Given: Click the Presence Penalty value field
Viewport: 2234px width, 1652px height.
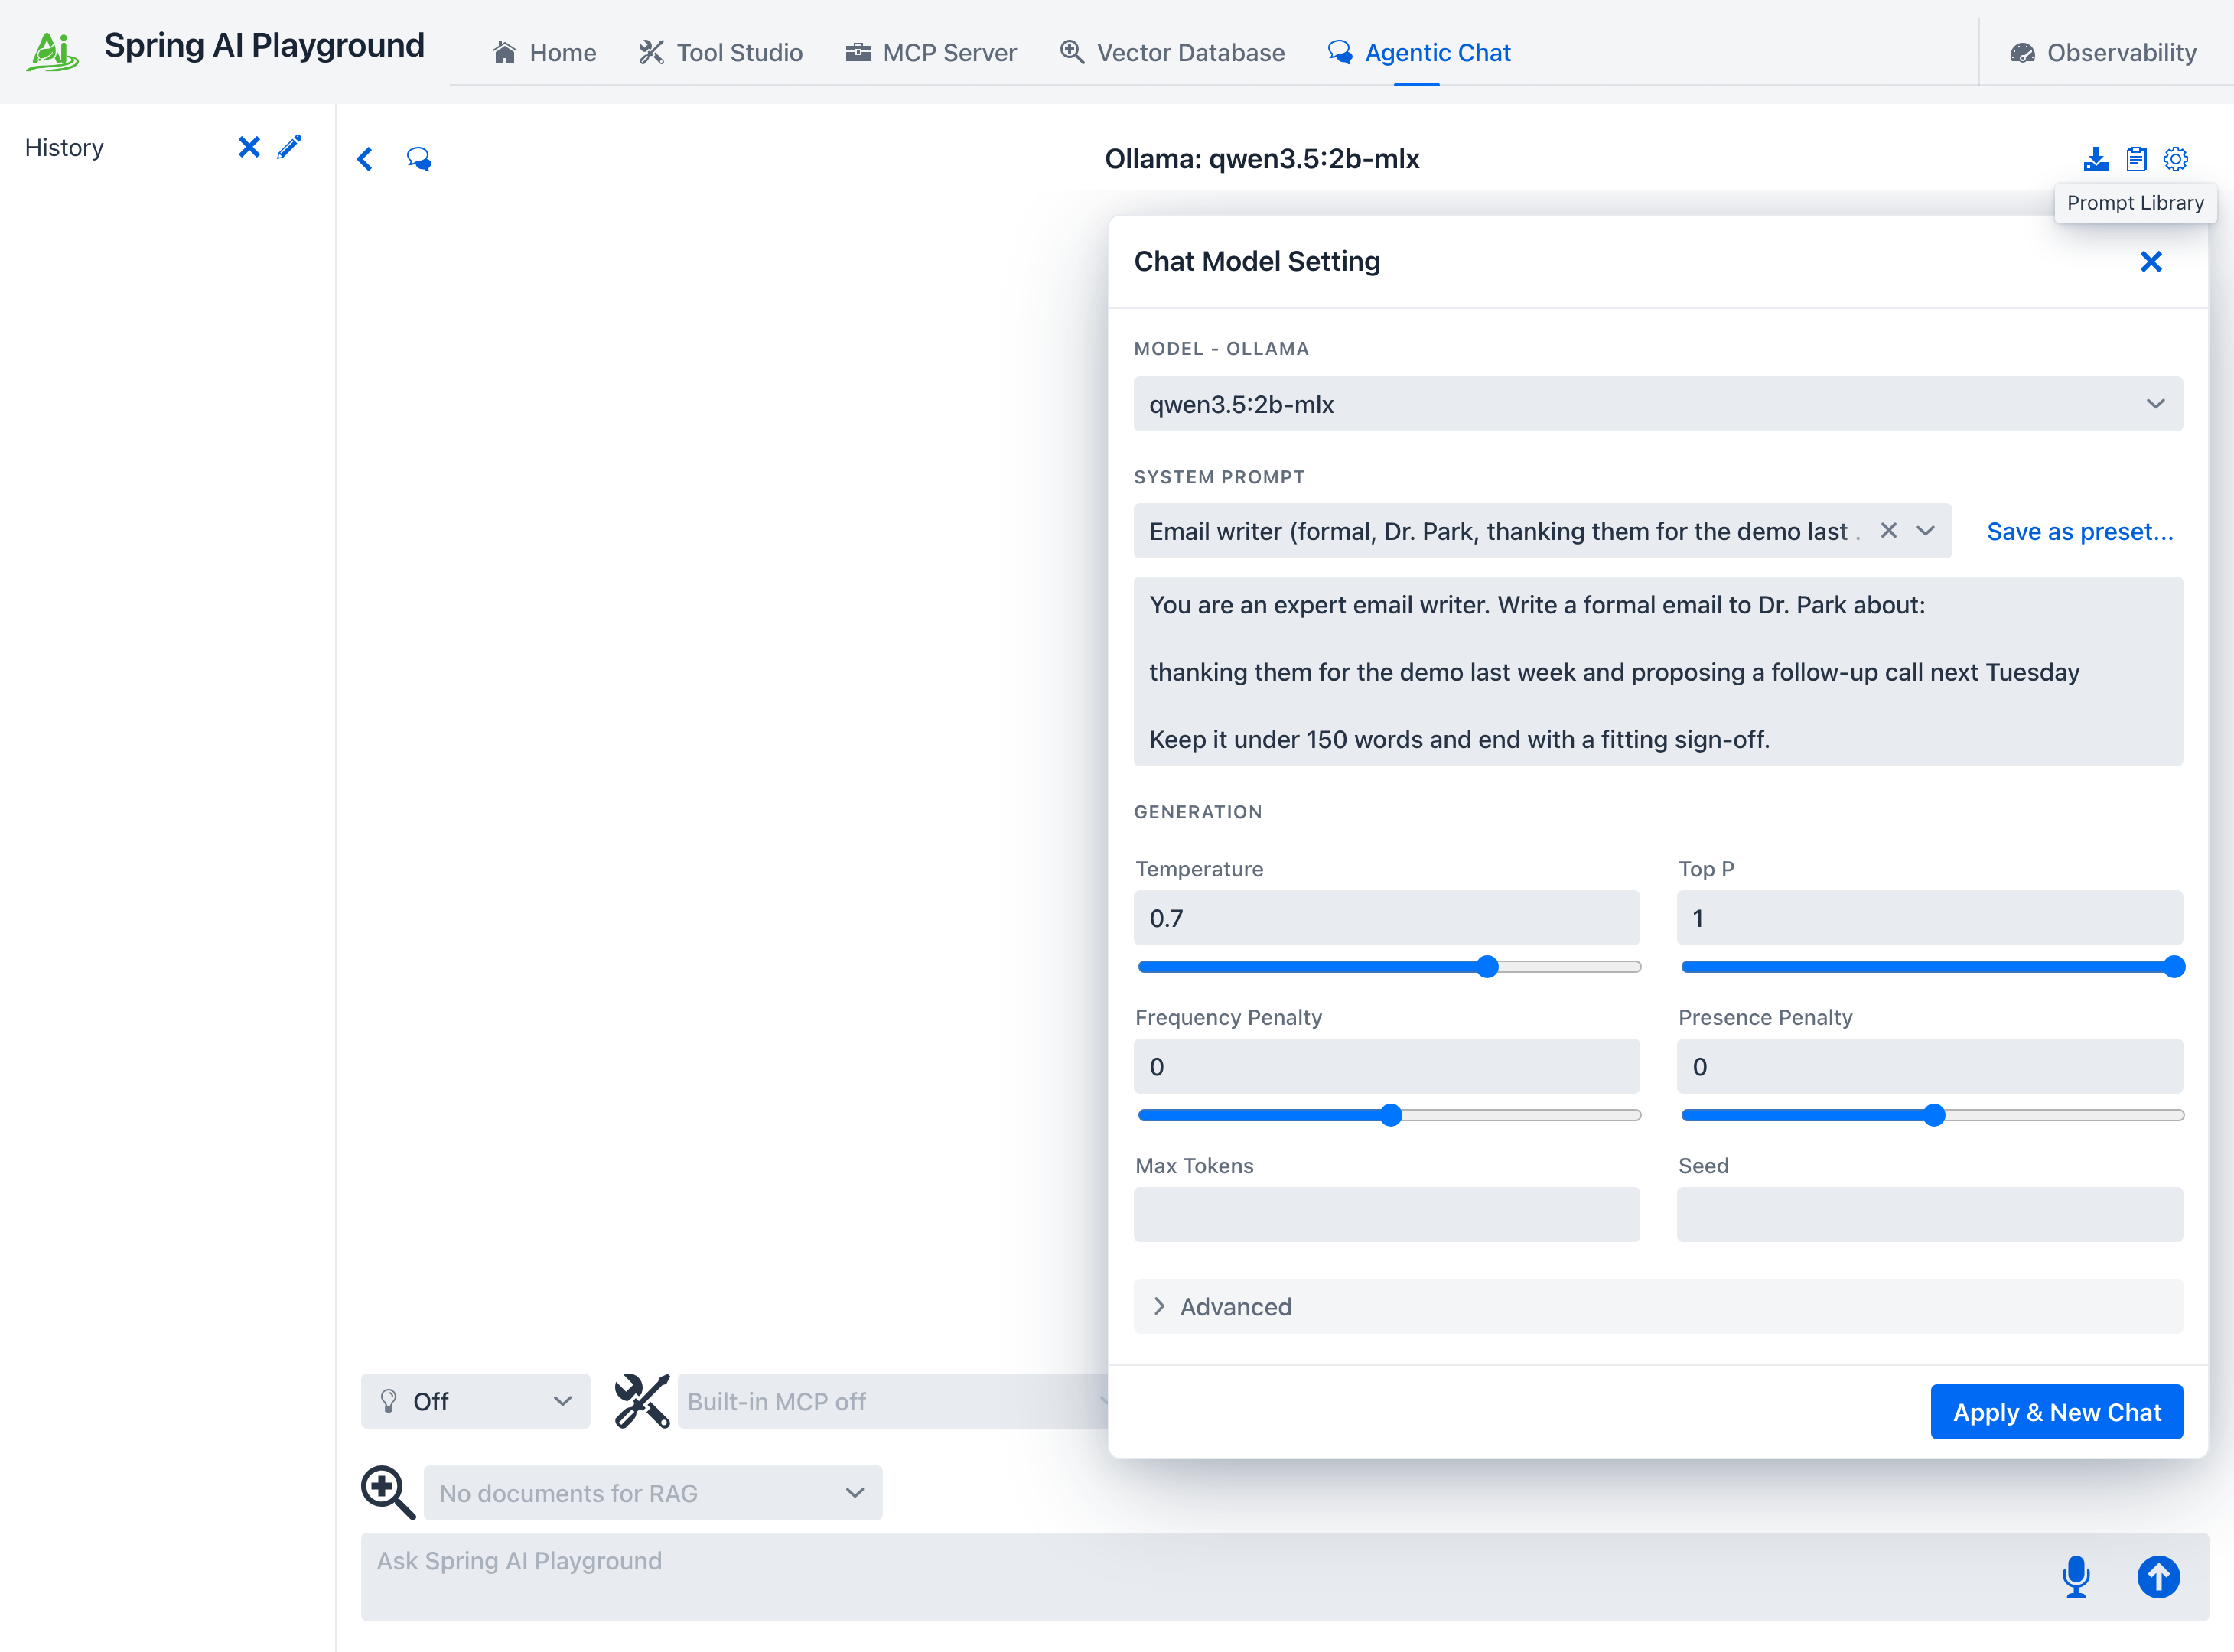Looking at the screenshot, I should pyautogui.click(x=1930, y=1066).
